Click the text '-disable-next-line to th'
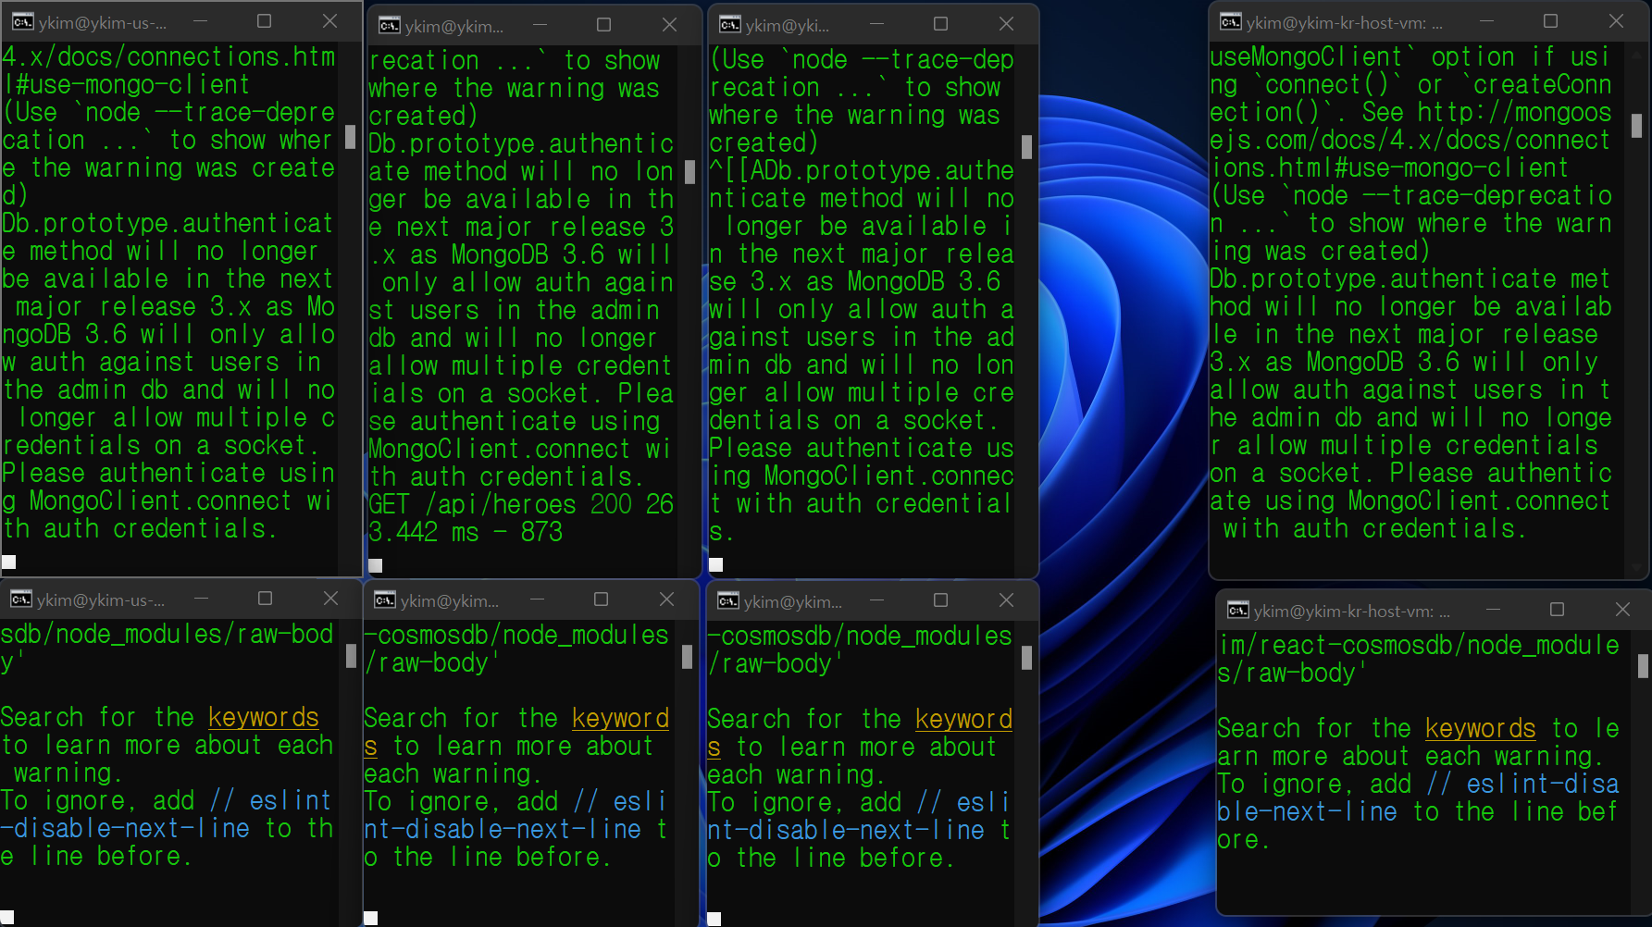Viewport: 1652px width, 927px height. 167,828
